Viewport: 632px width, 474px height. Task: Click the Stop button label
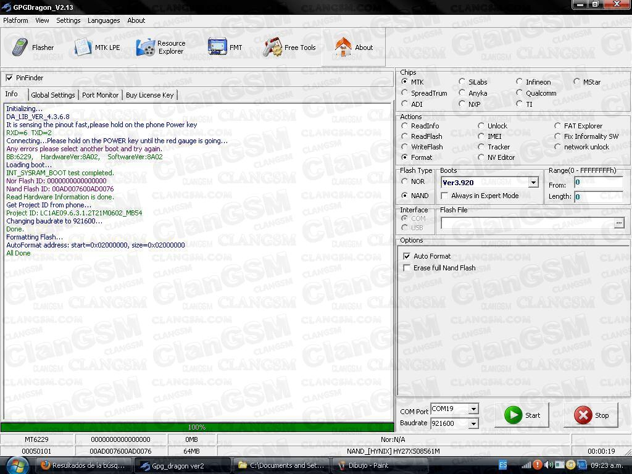(602, 415)
